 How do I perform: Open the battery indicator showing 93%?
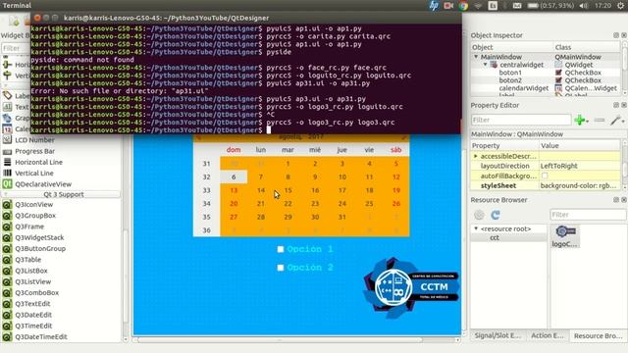550,6
